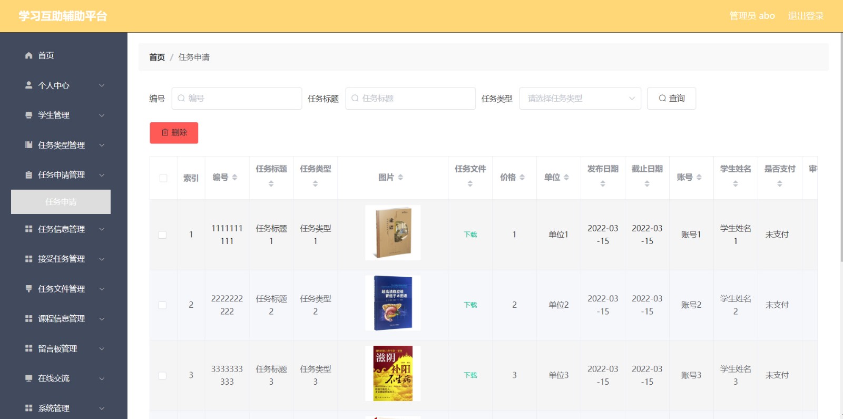Image resolution: width=843 pixels, height=419 pixels.
Task: Click sort arrows on 账号 column
Action: pyautogui.click(x=699, y=178)
